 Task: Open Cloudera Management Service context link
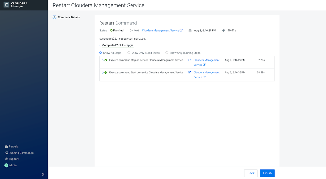162,30
